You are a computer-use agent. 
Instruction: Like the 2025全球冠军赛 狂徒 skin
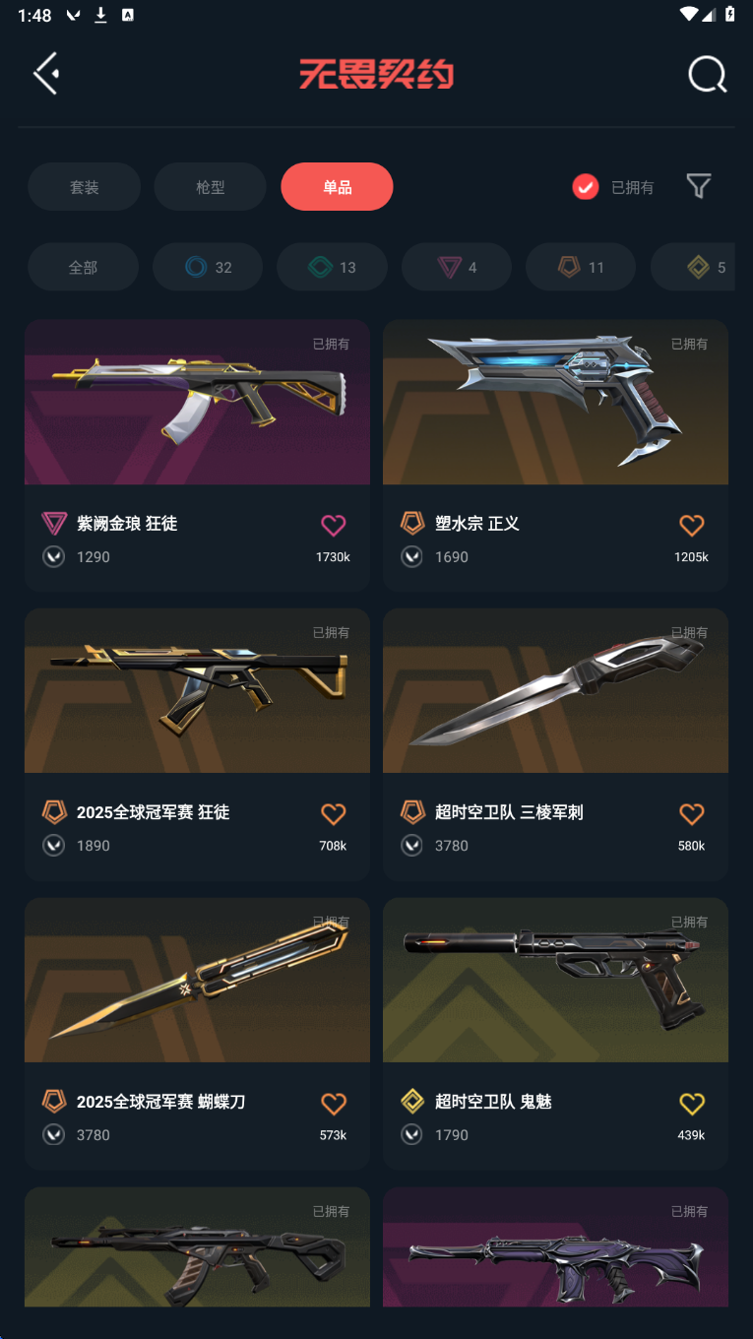[334, 813]
